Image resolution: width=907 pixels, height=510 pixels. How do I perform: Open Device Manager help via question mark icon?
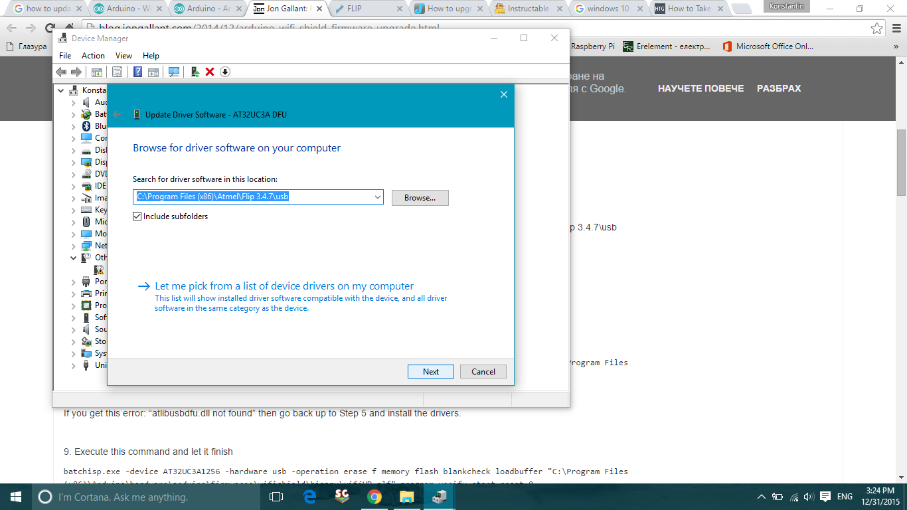point(137,72)
